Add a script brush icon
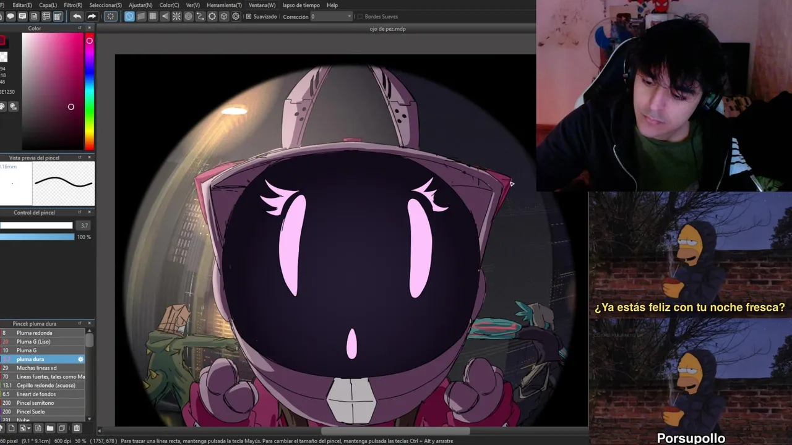The height and width of the screenshot is (445, 792). coord(38,428)
